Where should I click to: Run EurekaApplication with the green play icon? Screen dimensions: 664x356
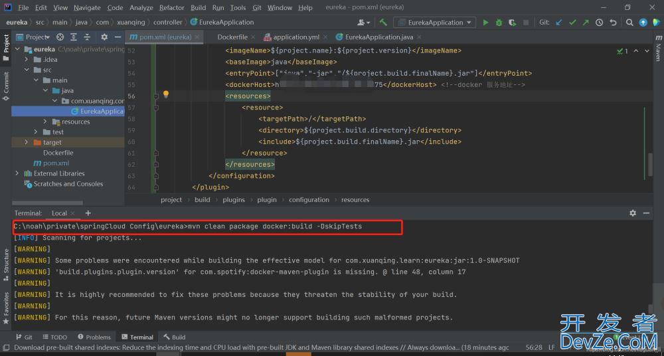click(x=486, y=23)
